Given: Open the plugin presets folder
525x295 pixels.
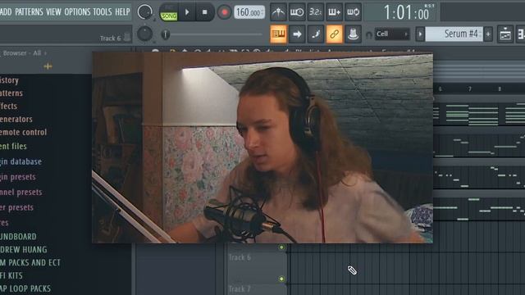Looking at the screenshot, I should click(18, 177).
